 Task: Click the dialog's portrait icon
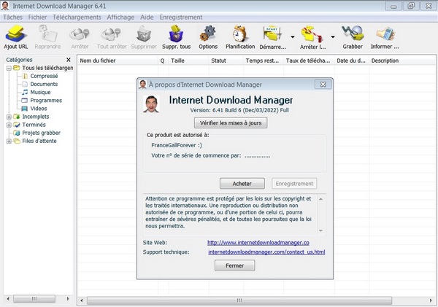(x=151, y=104)
